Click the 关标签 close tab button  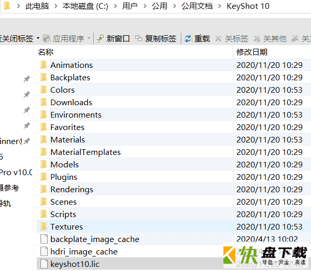pos(232,38)
